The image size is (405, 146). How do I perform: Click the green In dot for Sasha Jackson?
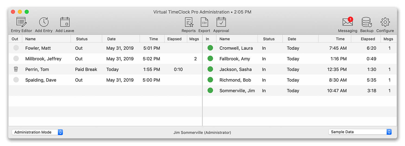(x=210, y=69)
